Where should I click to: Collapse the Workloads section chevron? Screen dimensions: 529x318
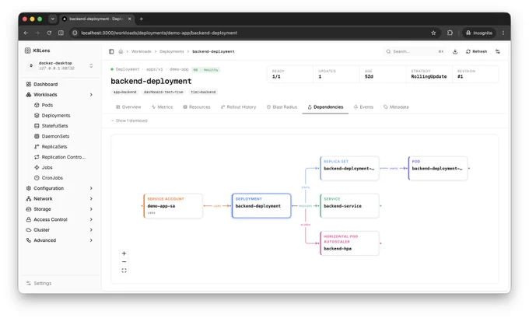[x=91, y=95]
